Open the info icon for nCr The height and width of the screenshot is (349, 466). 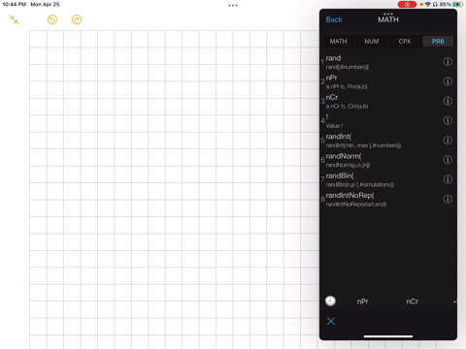448,101
